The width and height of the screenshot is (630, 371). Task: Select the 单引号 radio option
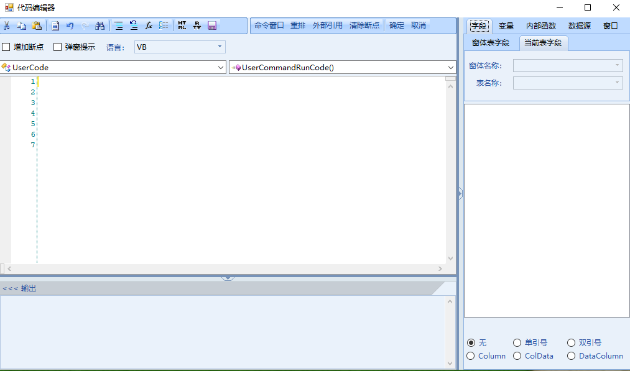(517, 342)
